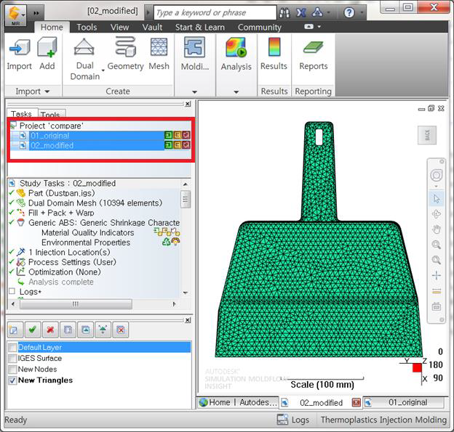Select the Pan hand tool

(x=437, y=229)
